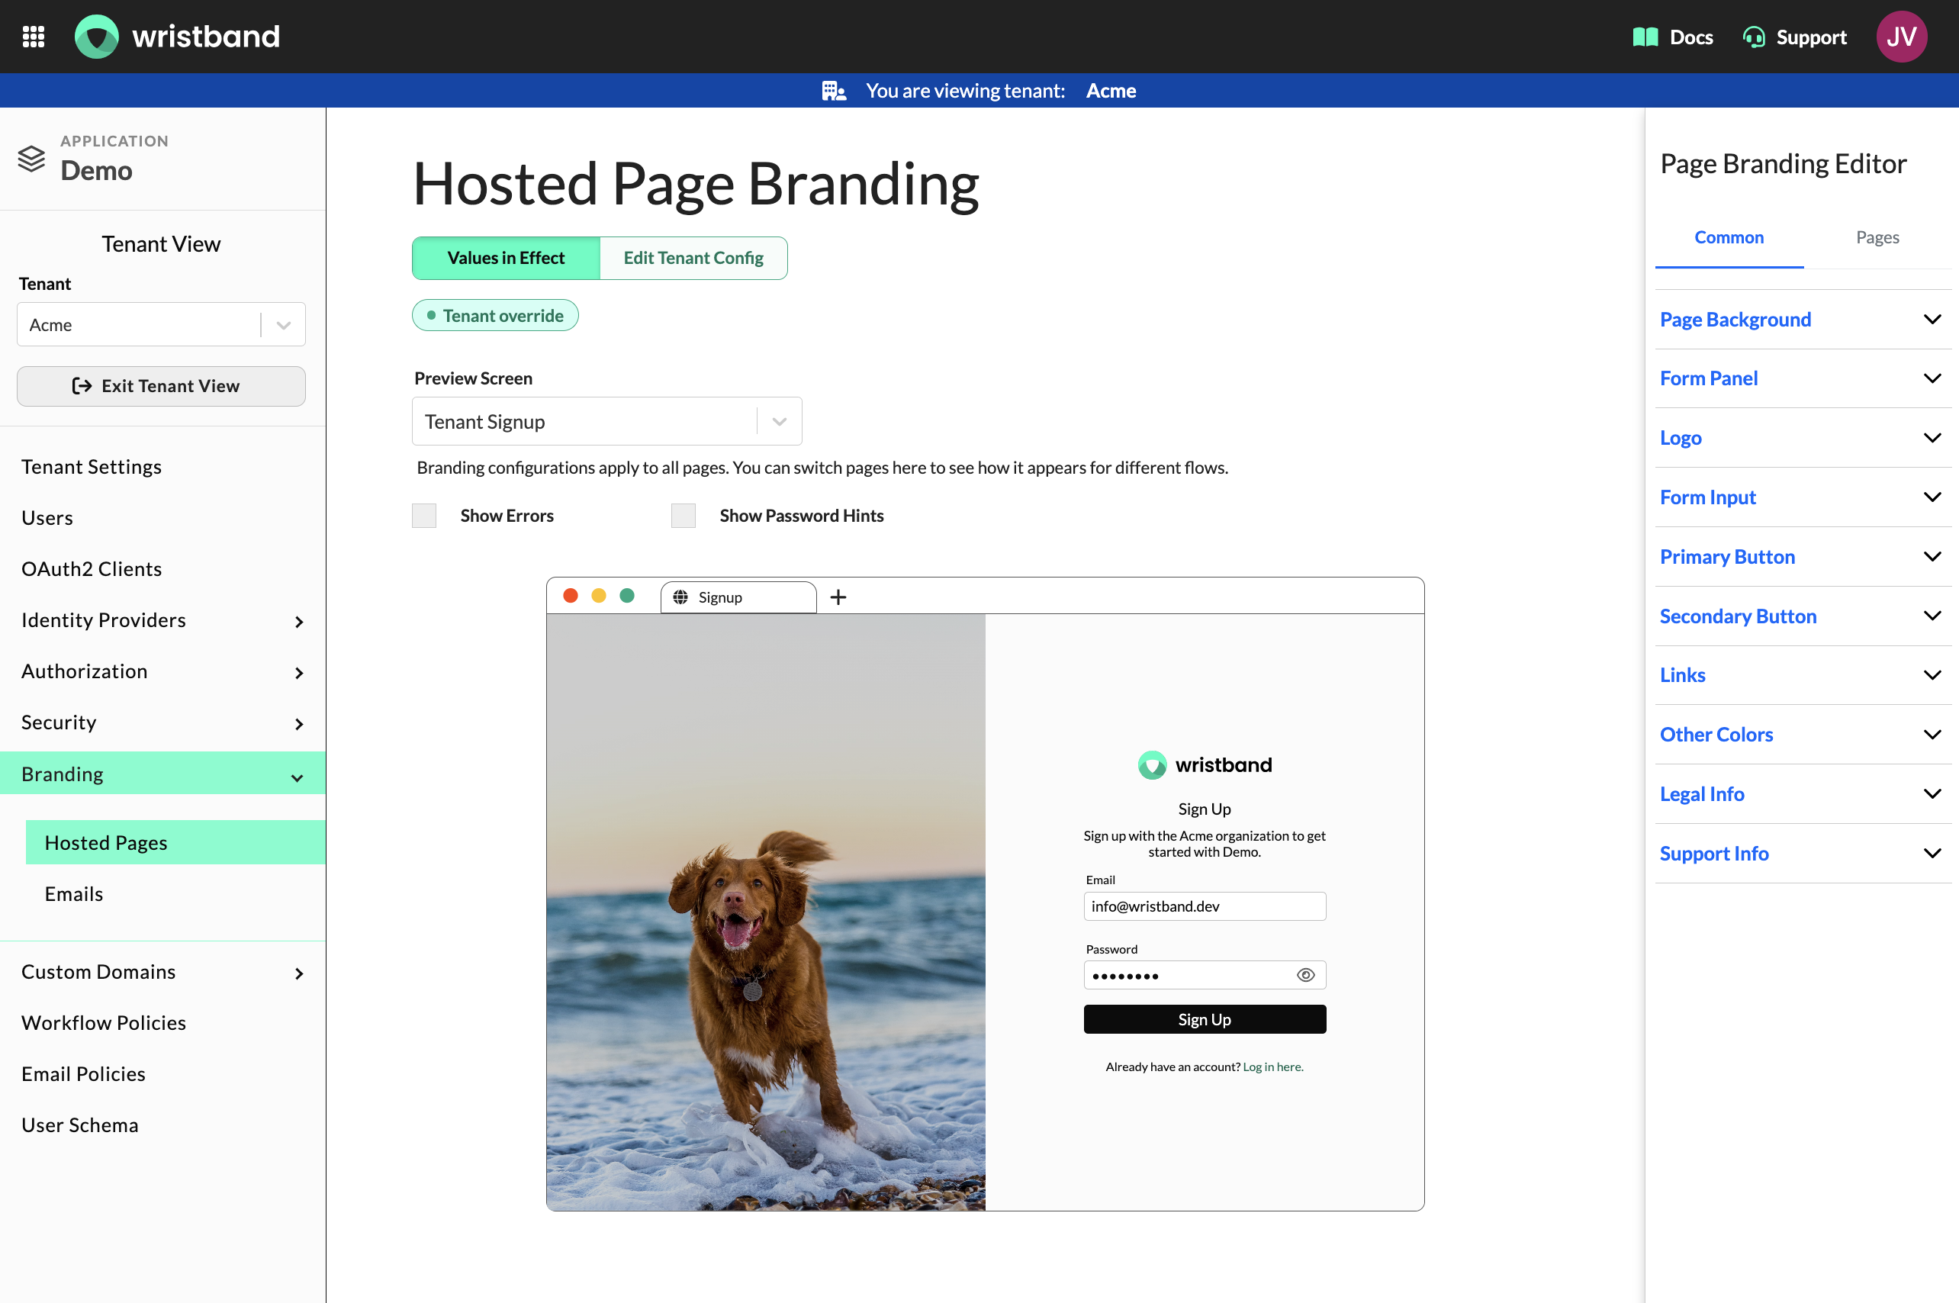This screenshot has height=1303, width=1959.
Task: Click Exit Tenant View button
Action: point(161,387)
